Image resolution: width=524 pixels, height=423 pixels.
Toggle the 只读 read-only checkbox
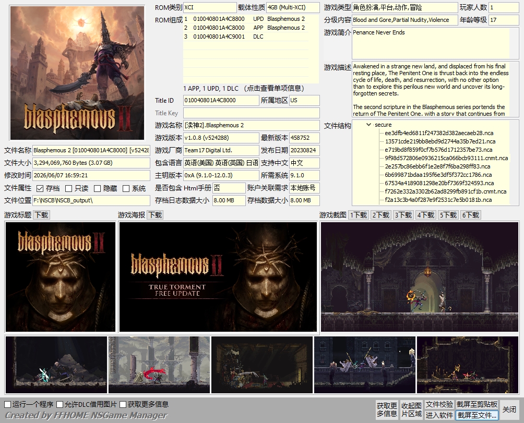click(68, 188)
